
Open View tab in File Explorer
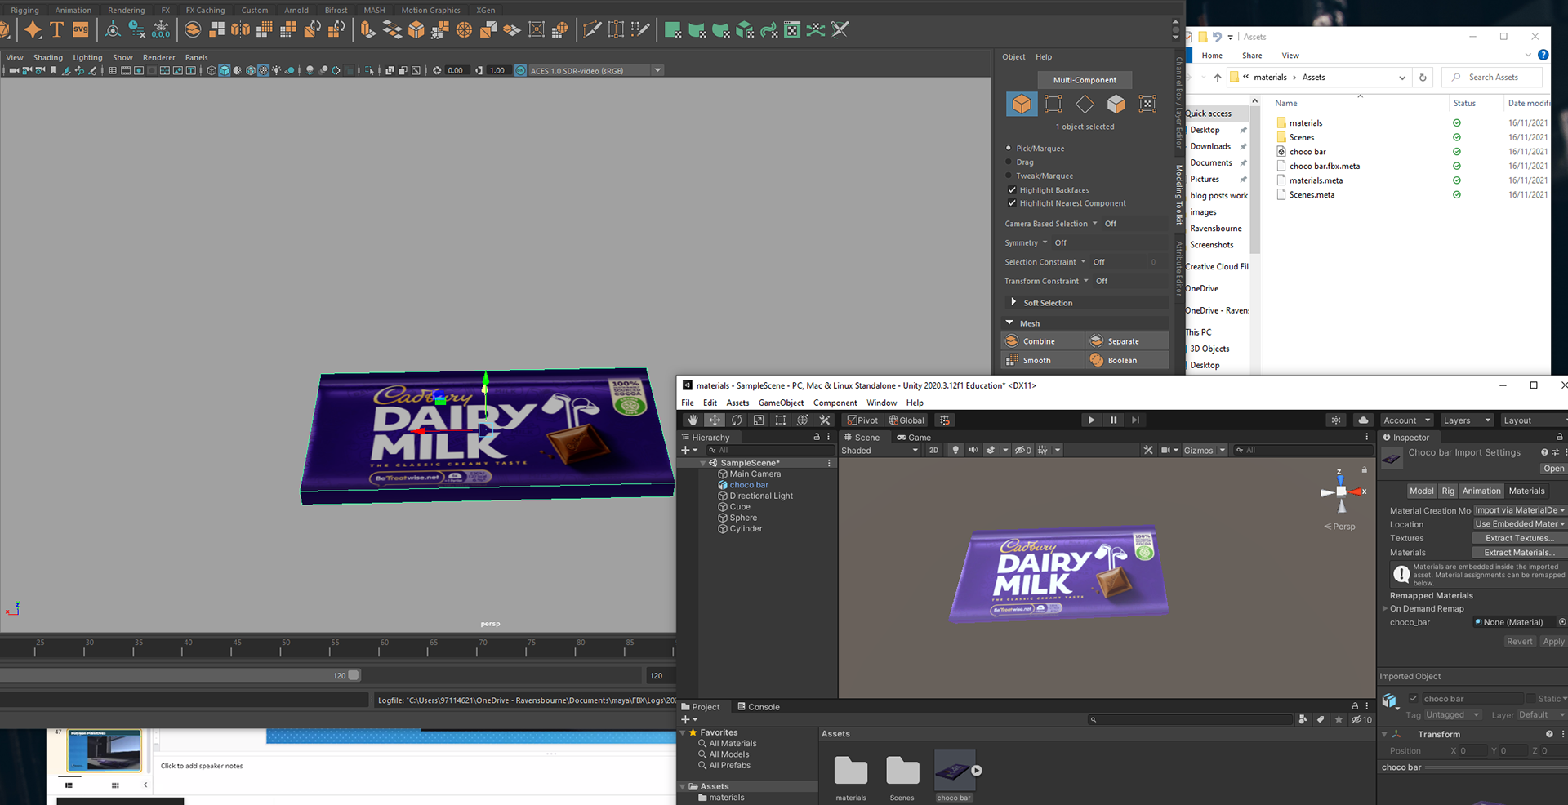pos(1290,56)
